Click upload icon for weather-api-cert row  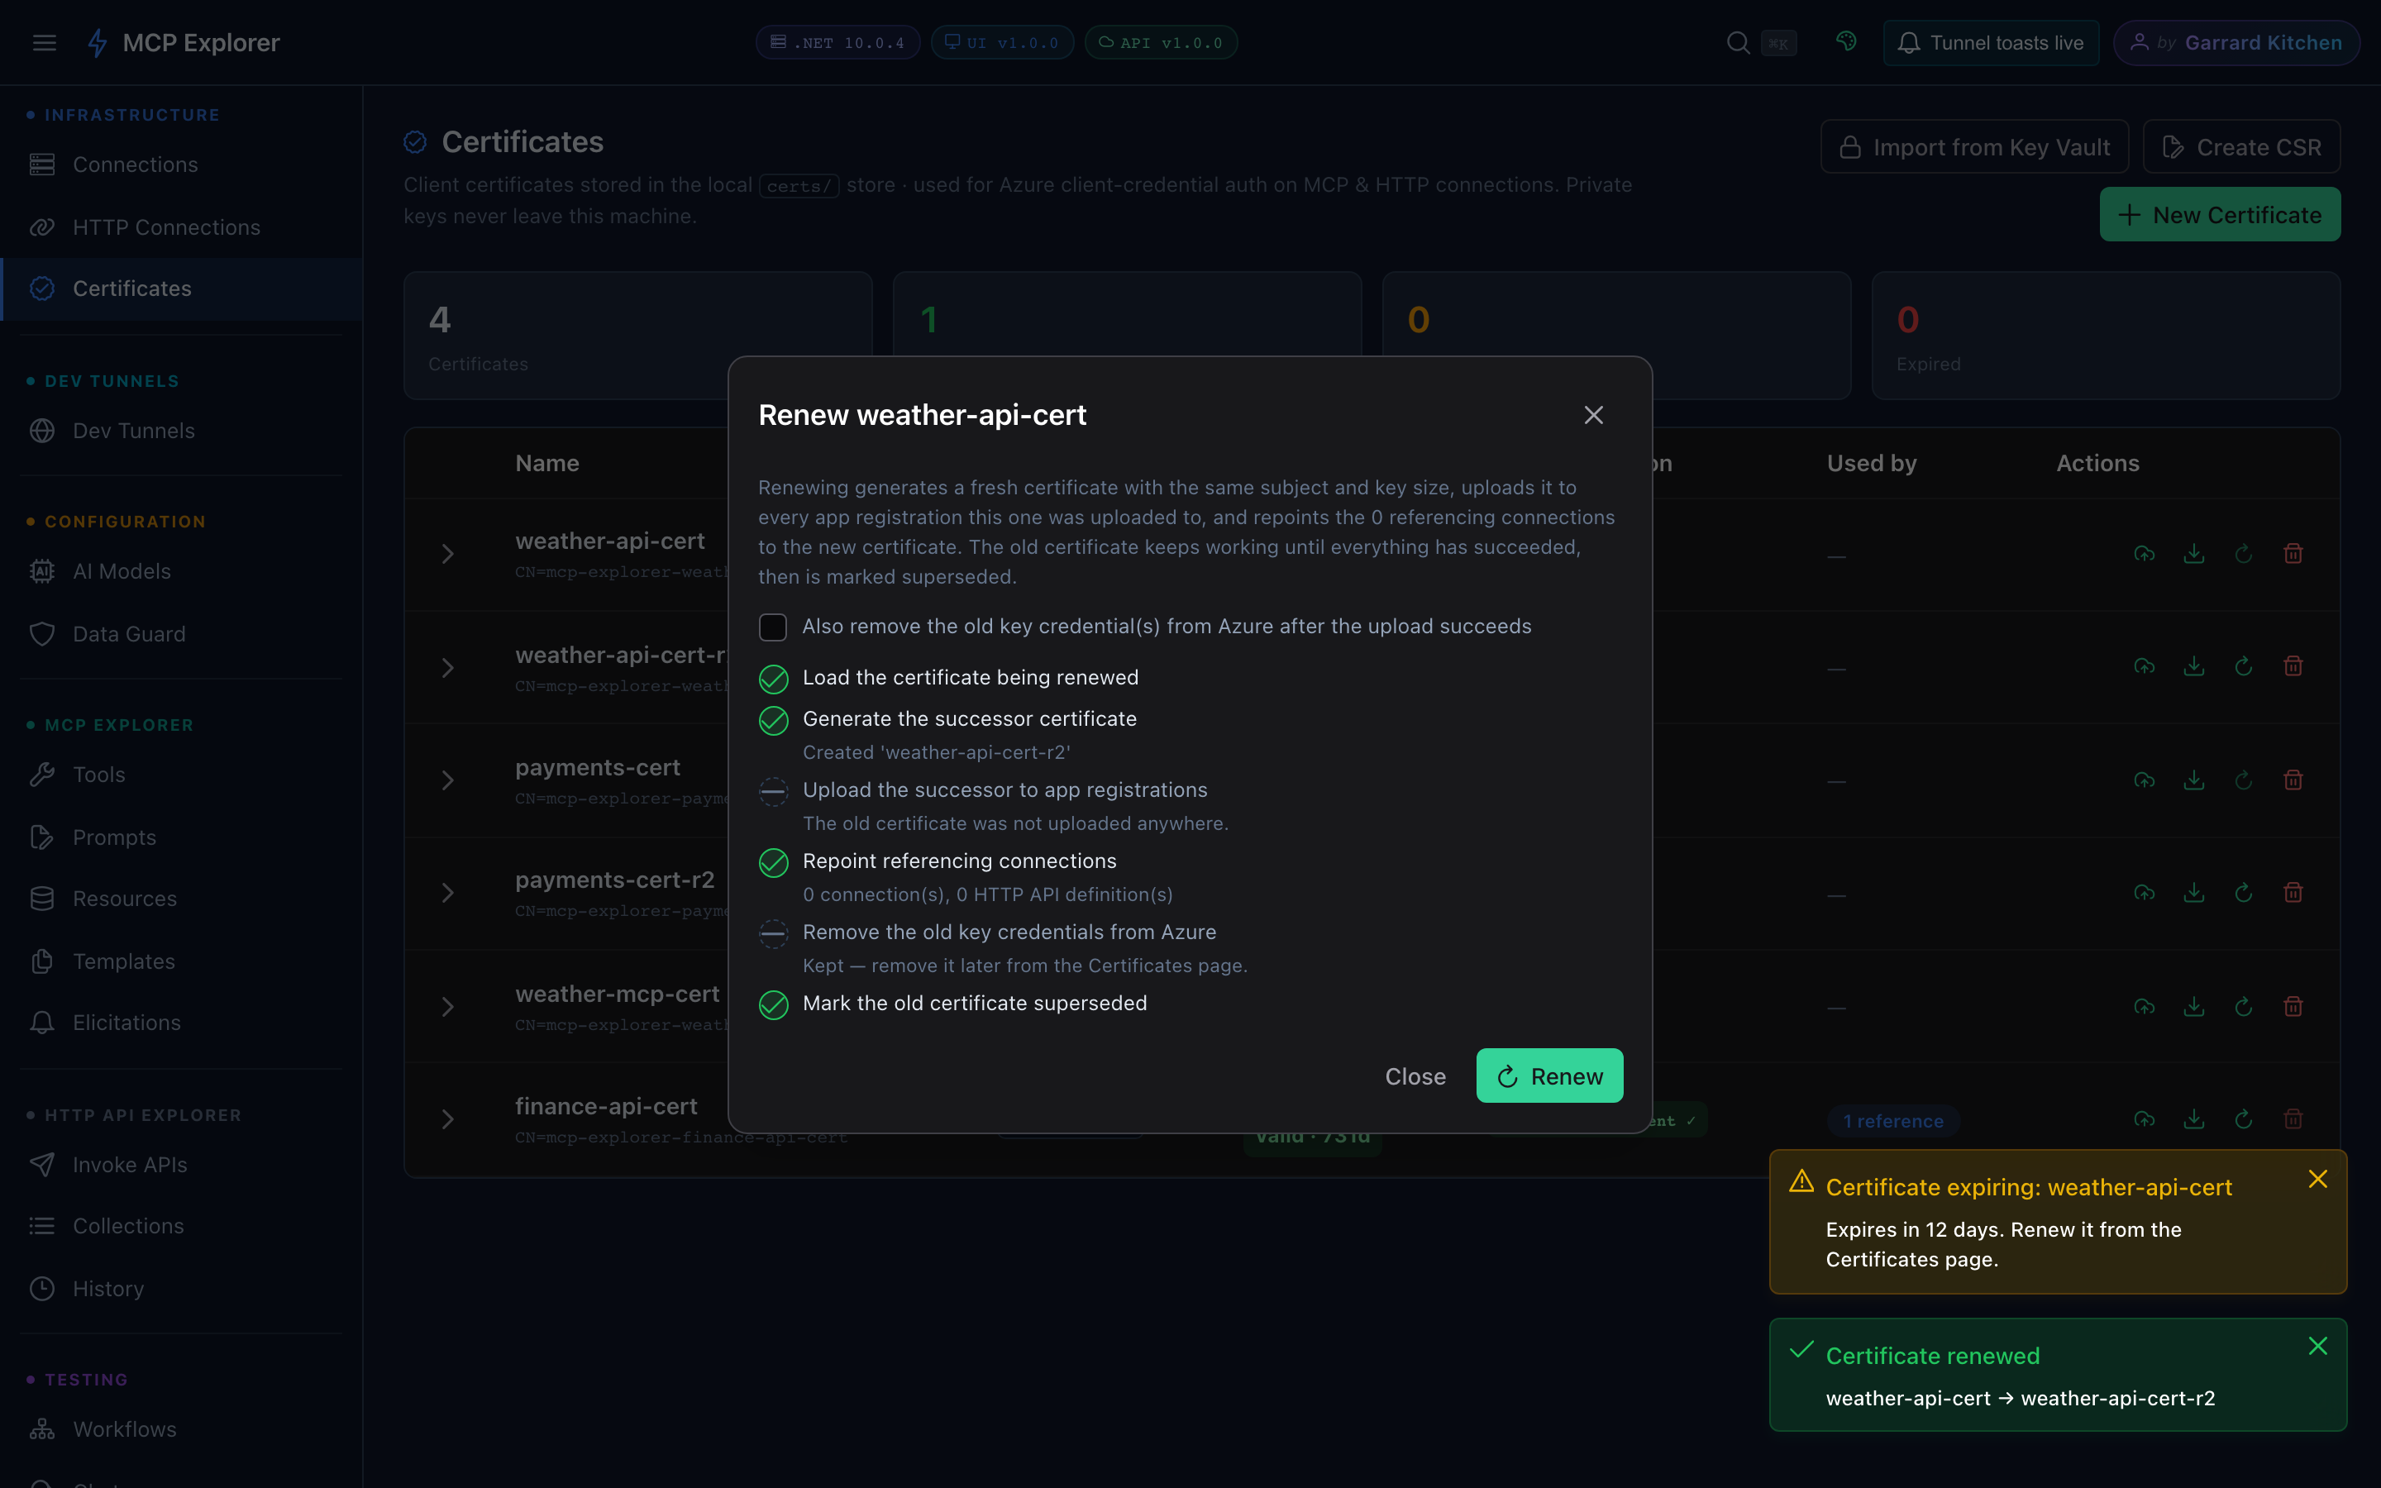tap(2144, 554)
